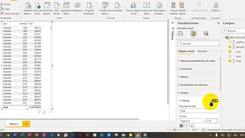Check the sexo field

tap(230, 56)
